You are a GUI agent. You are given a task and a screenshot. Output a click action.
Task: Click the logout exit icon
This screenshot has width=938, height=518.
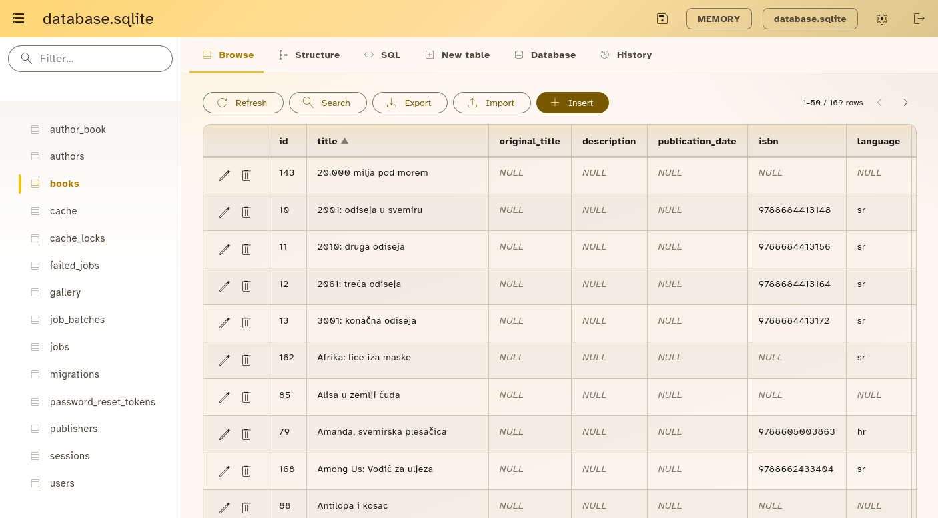(919, 19)
